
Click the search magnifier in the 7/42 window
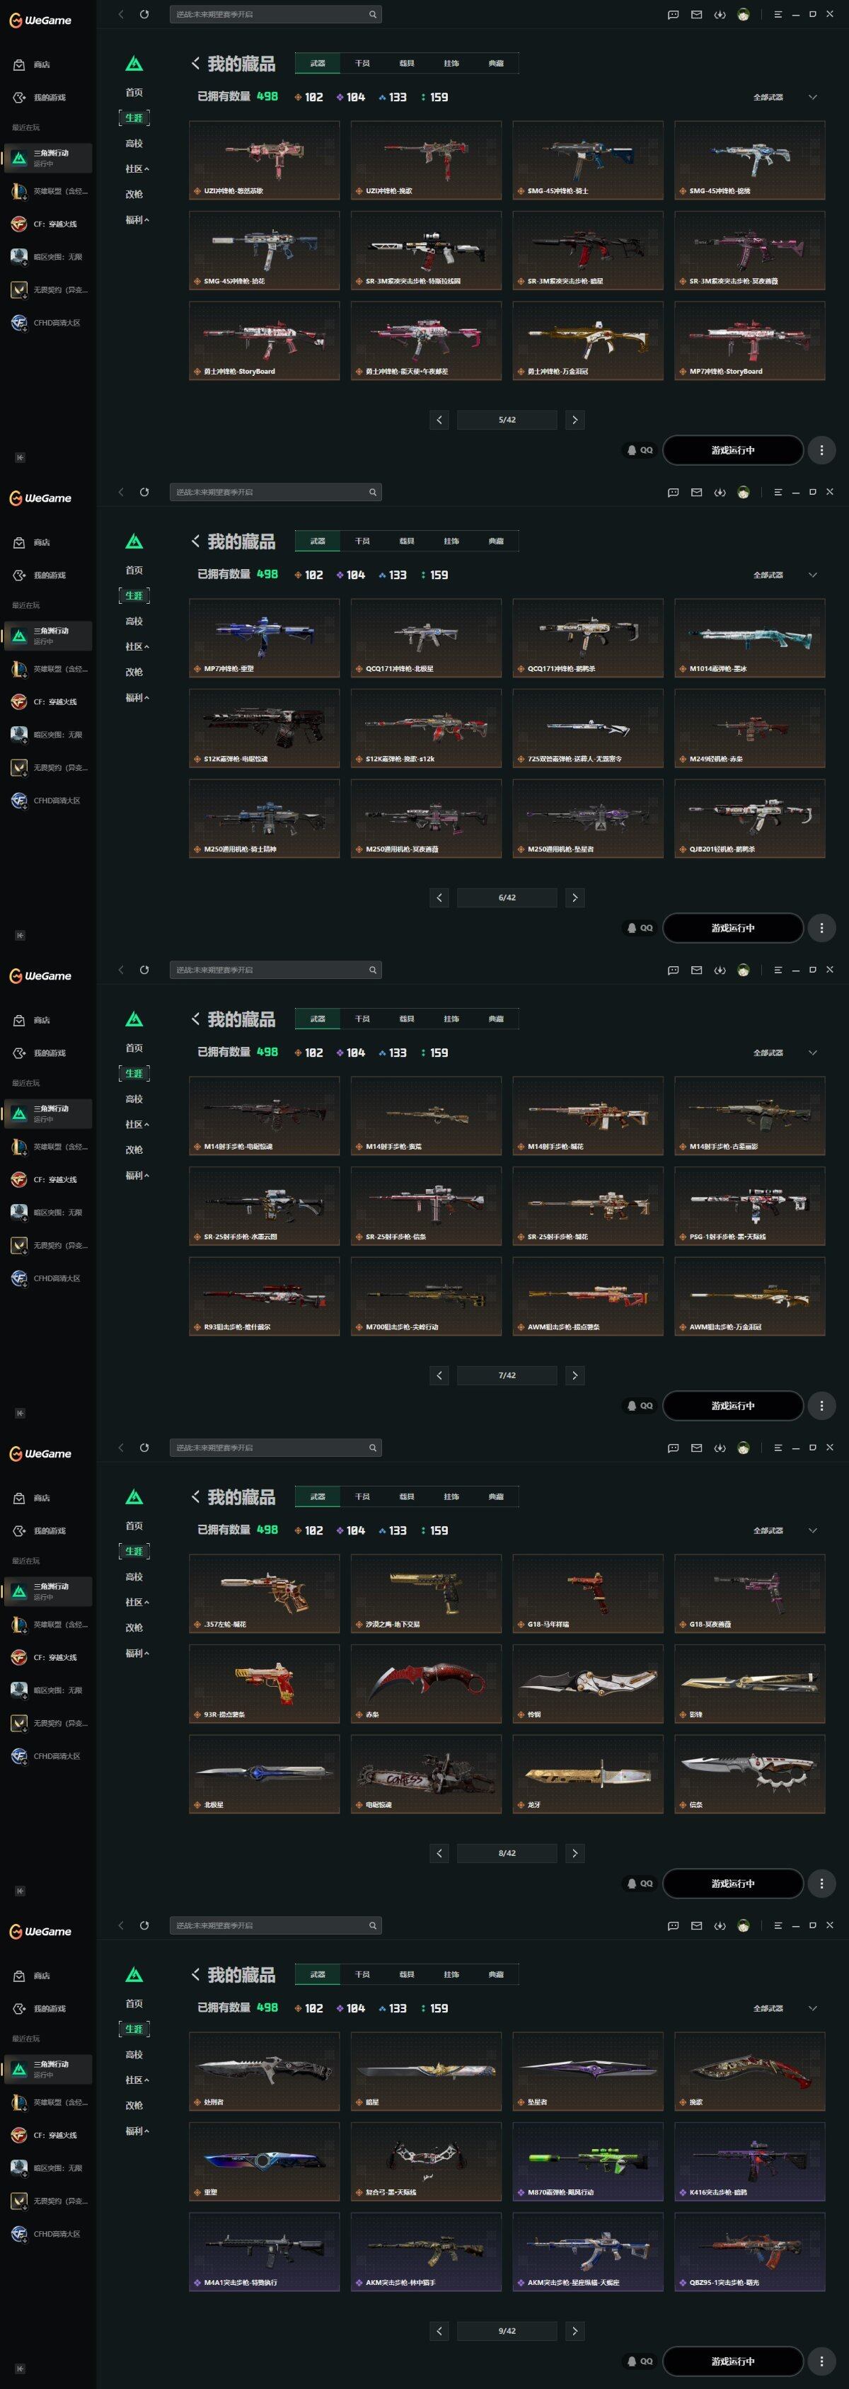373,970
